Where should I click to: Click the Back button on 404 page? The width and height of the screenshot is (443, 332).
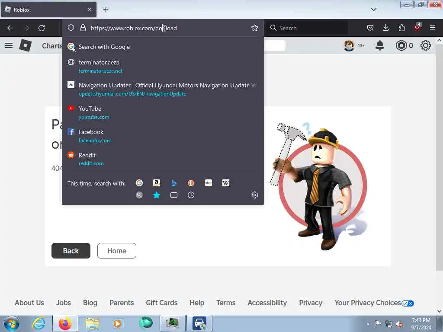pyautogui.click(x=71, y=251)
